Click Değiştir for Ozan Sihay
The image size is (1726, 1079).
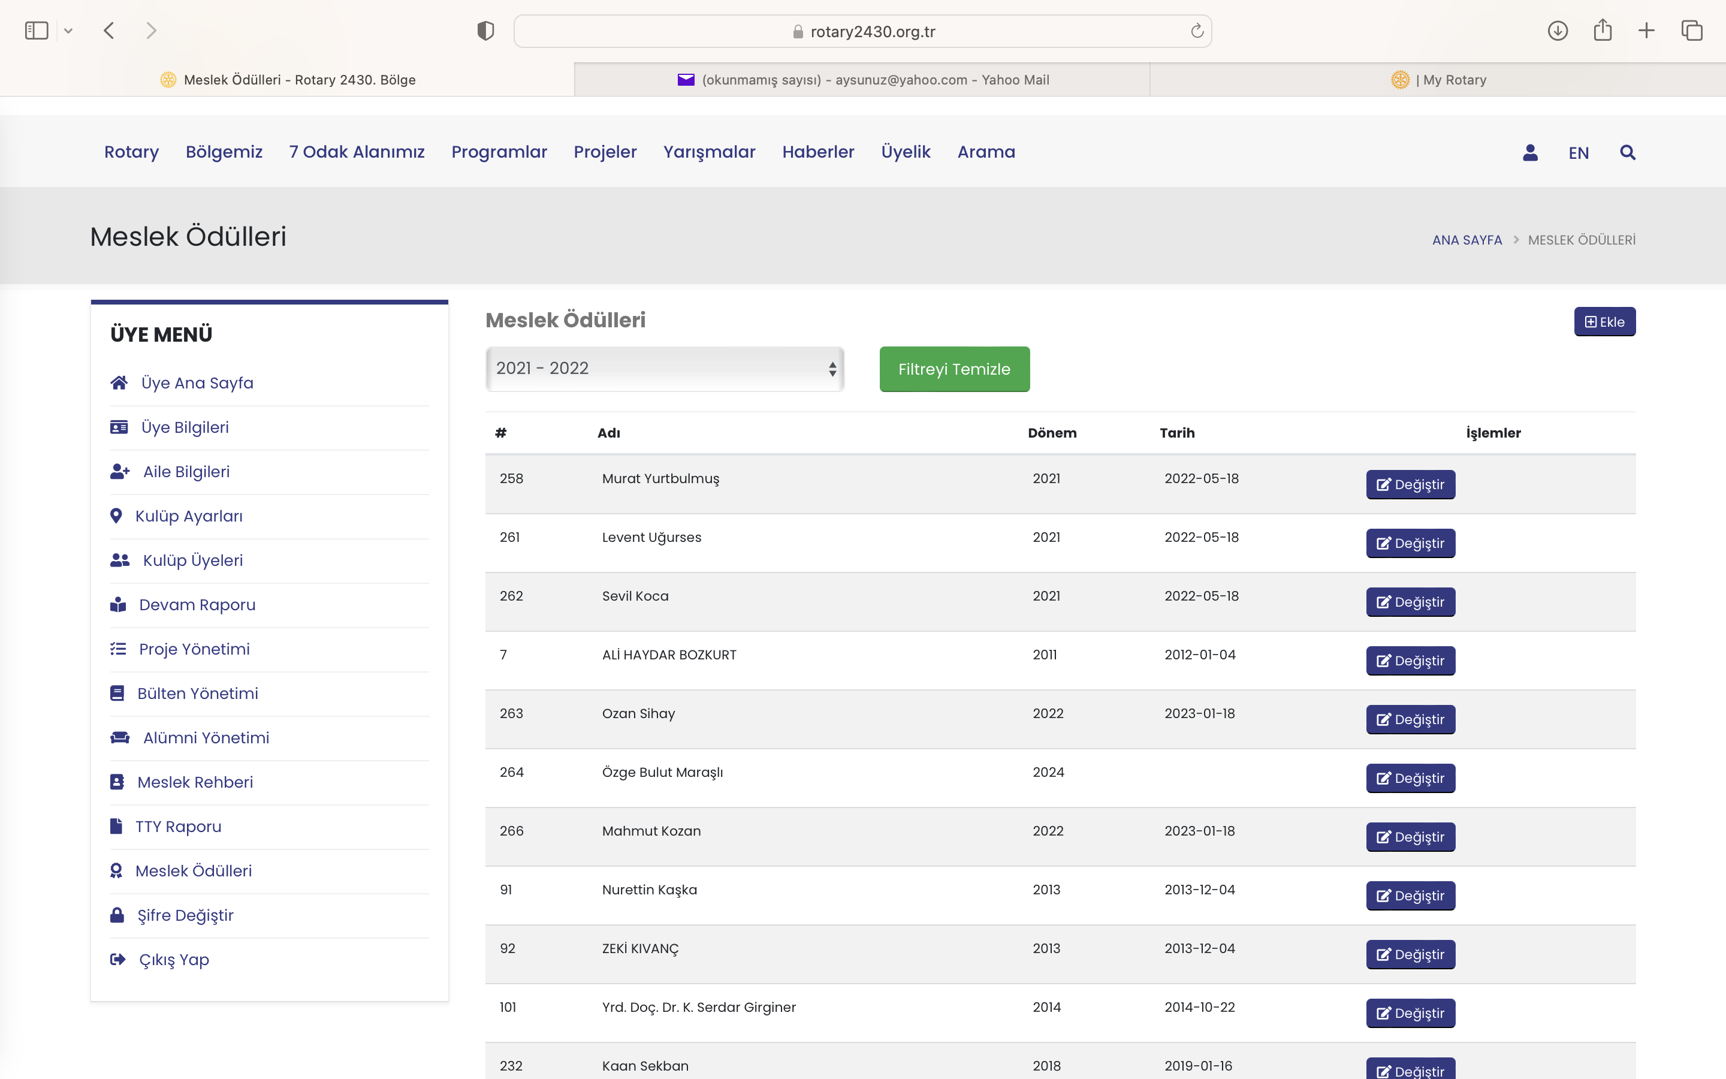1410,719
